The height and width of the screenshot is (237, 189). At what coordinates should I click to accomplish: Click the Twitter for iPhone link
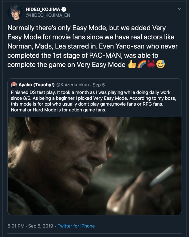tap(76, 226)
